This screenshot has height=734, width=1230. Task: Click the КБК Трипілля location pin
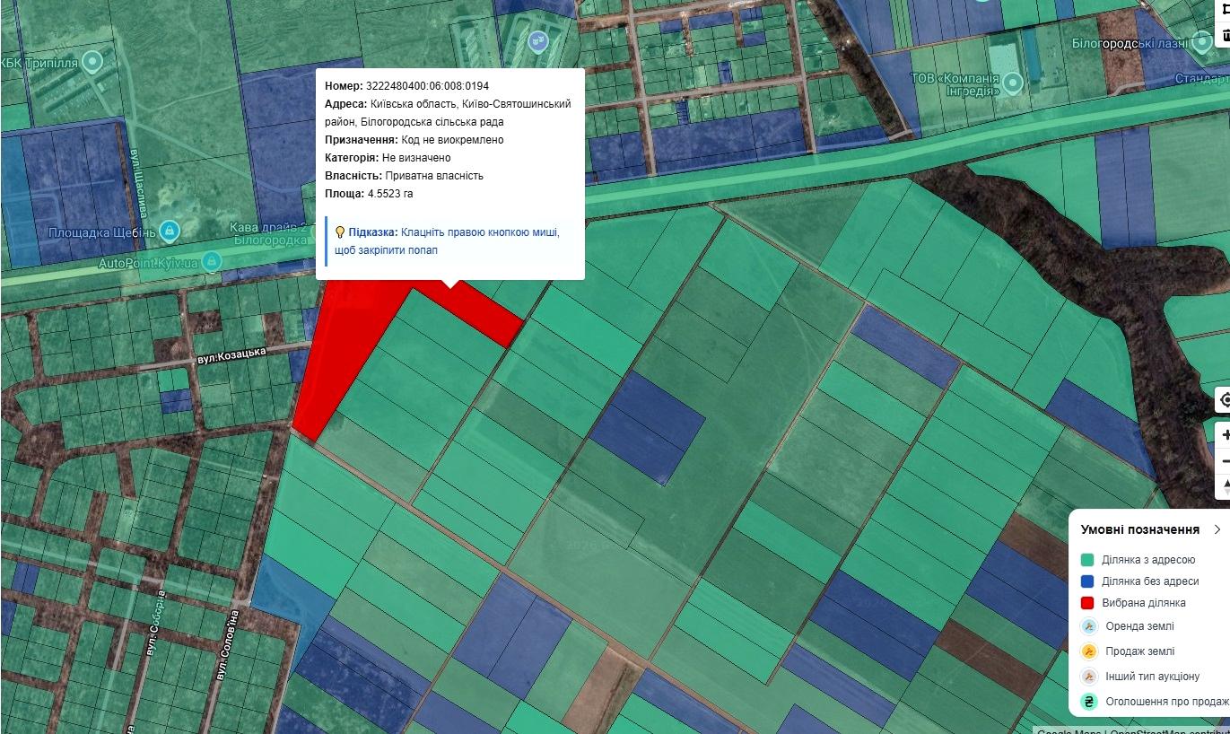pyautogui.click(x=92, y=62)
